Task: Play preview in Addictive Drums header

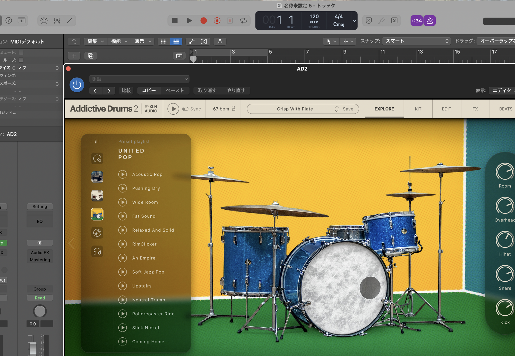Action: (x=173, y=109)
